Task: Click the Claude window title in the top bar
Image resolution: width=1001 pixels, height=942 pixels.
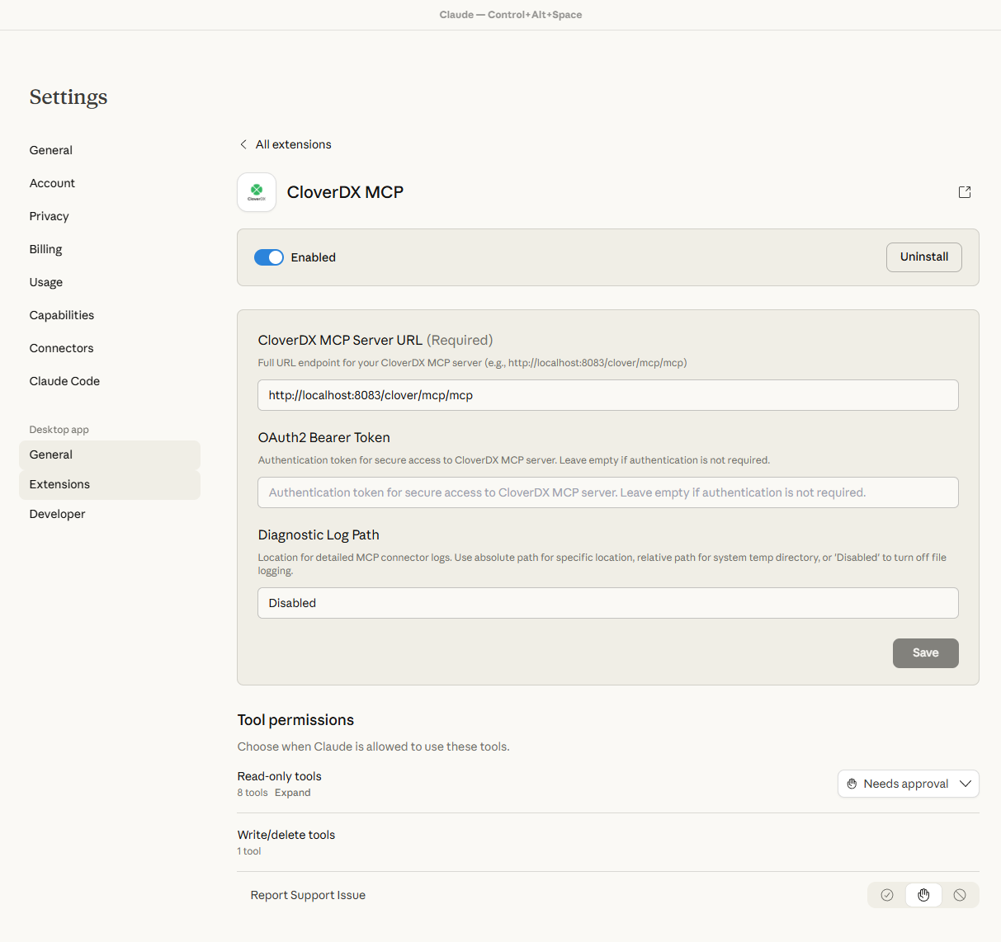Action: click(510, 14)
